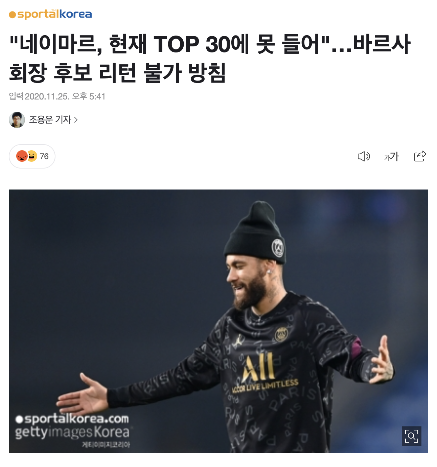Expand reporter details via chevron arrow
Image resolution: width=437 pixels, height=467 pixels.
click(x=76, y=120)
